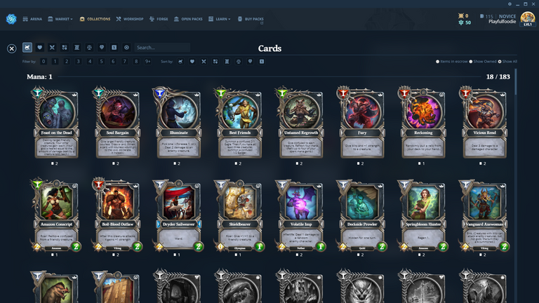Select the heart filter icon beside Search
Image resolution: width=539 pixels, height=303 pixels.
40,48
